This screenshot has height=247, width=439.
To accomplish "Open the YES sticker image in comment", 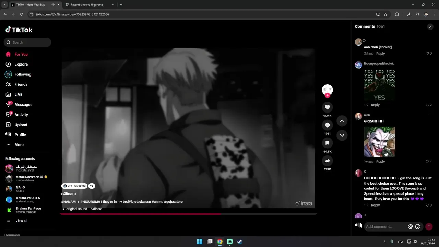I will tap(379, 85).
